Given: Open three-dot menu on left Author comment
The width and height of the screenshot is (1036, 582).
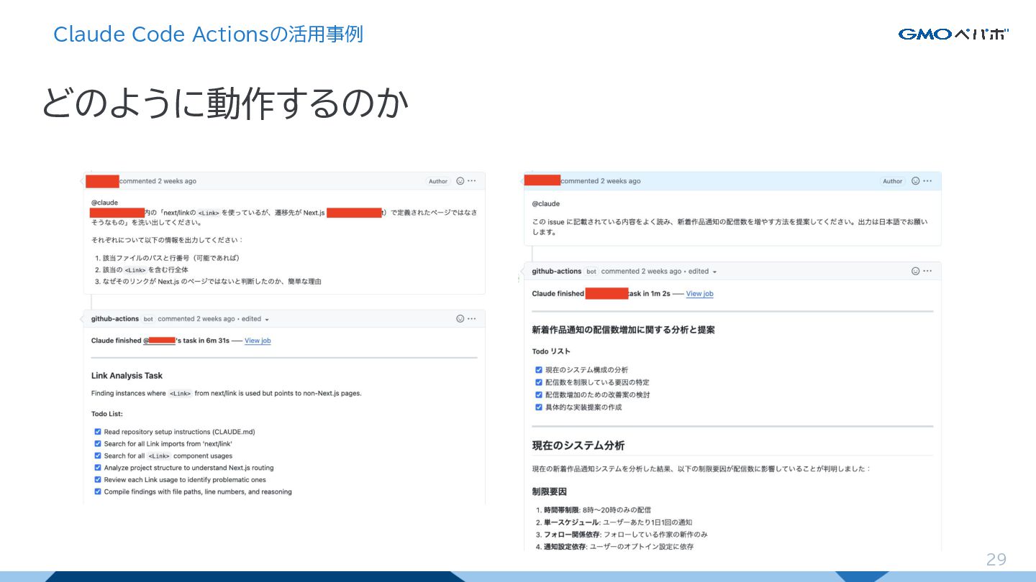Looking at the screenshot, I should tap(472, 181).
